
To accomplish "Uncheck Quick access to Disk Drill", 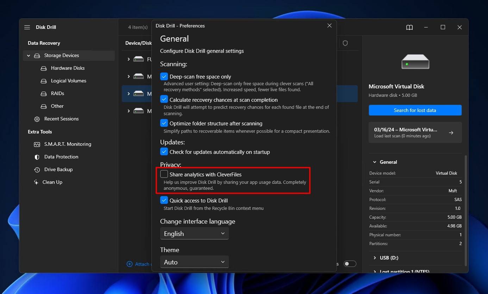I will click(164, 200).
